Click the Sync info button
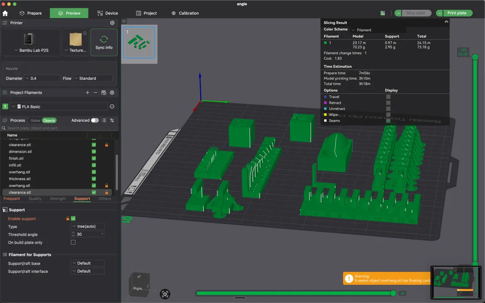Screen dimensions: 485x303 tap(104, 42)
